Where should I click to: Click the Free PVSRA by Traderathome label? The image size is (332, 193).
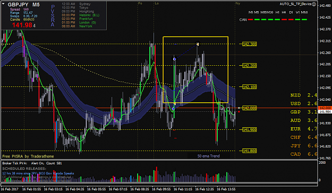click(28, 156)
